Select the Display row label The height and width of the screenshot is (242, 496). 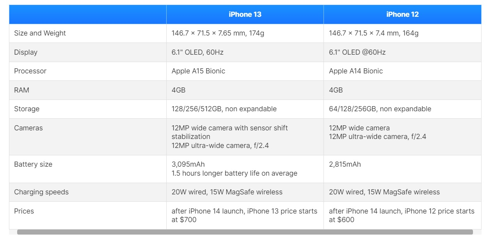click(26, 52)
